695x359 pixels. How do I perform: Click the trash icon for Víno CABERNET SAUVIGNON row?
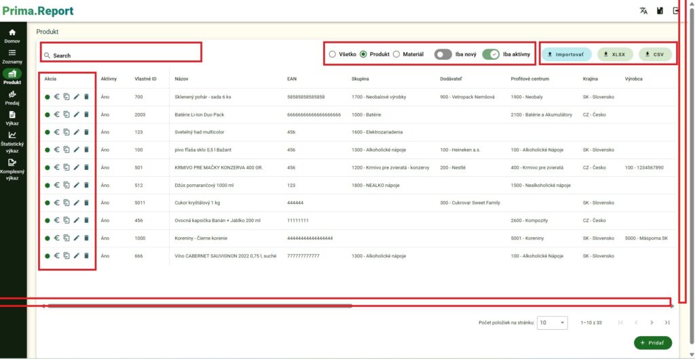coord(86,255)
